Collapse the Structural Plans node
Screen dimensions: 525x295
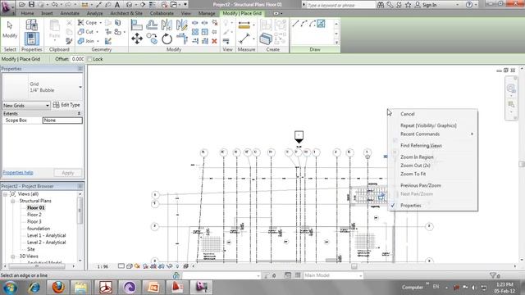[13, 201]
